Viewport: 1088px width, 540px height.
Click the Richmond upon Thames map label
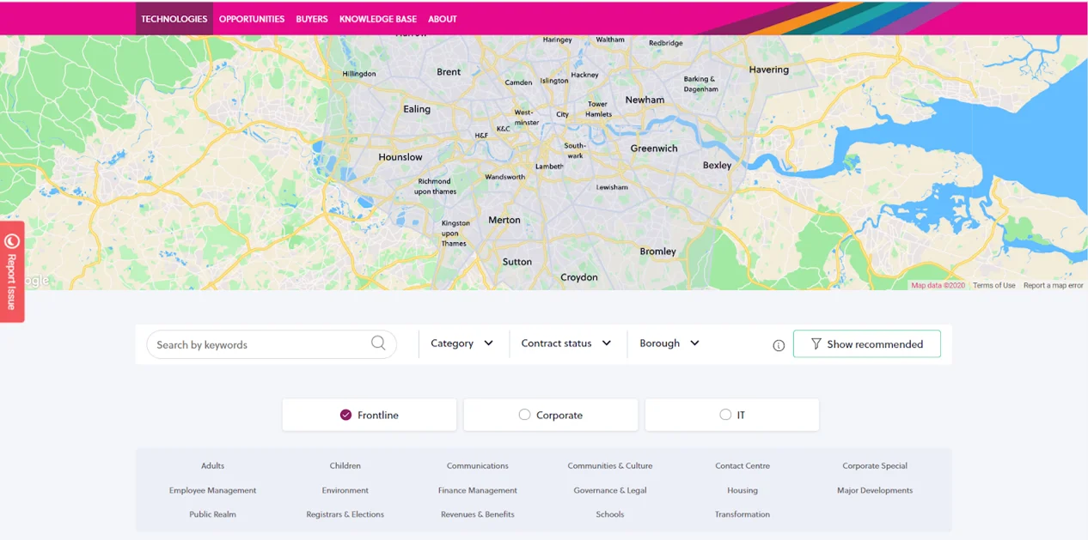pyautogui.click(x=435, y=186)
